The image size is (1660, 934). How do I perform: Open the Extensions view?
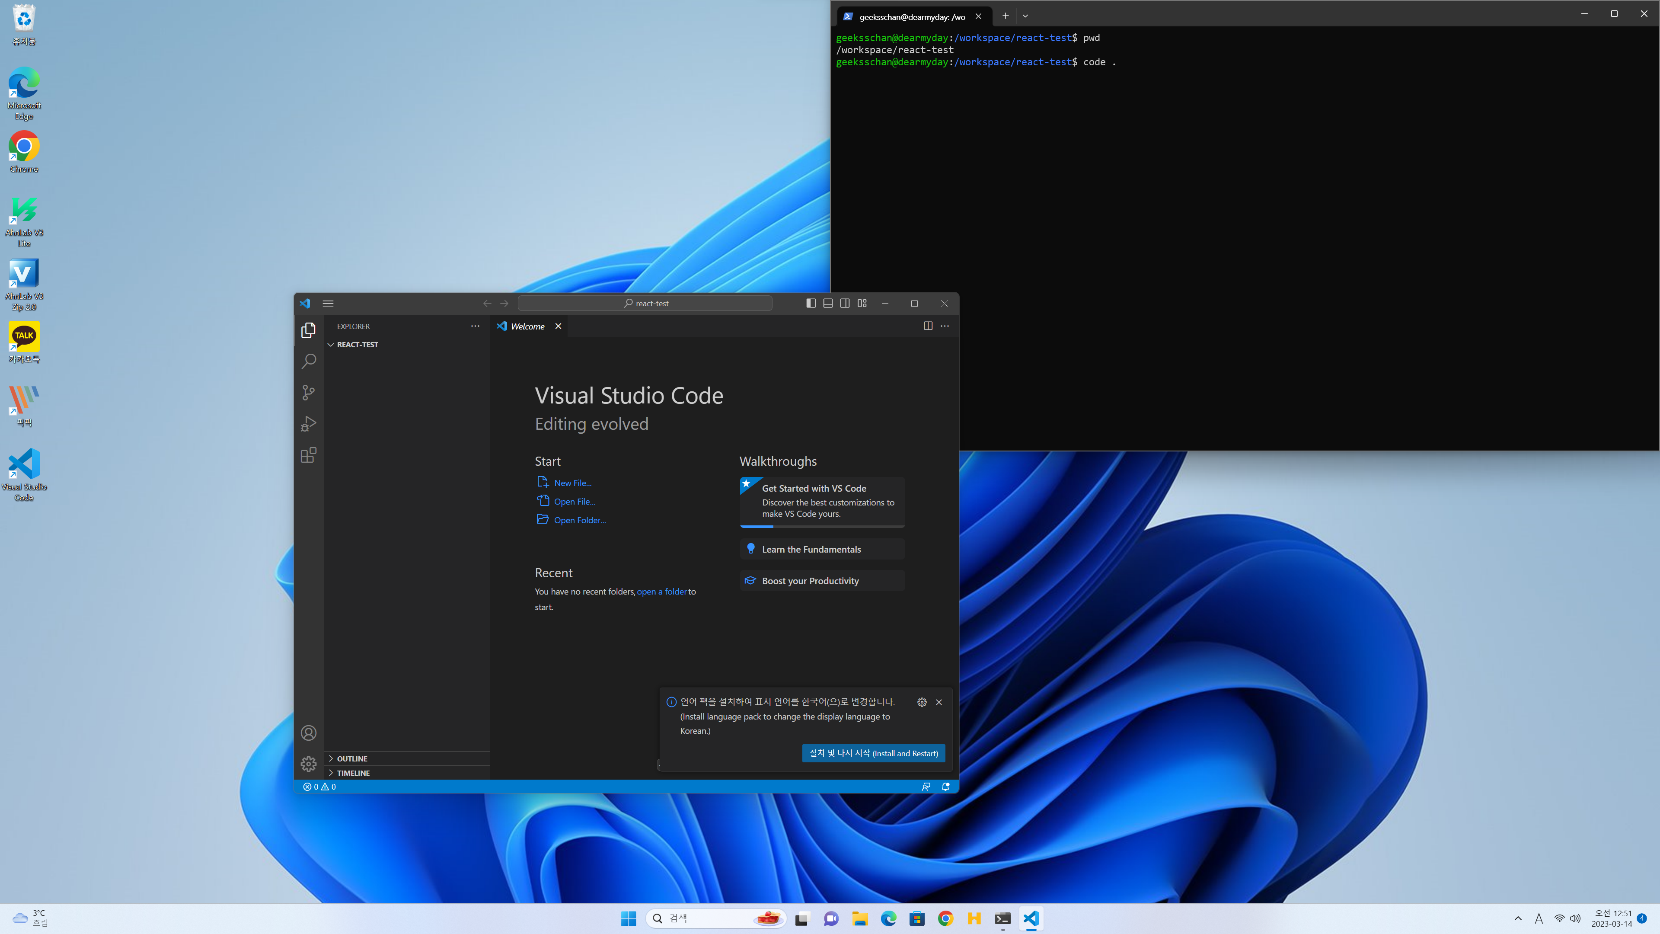[309, 456]
